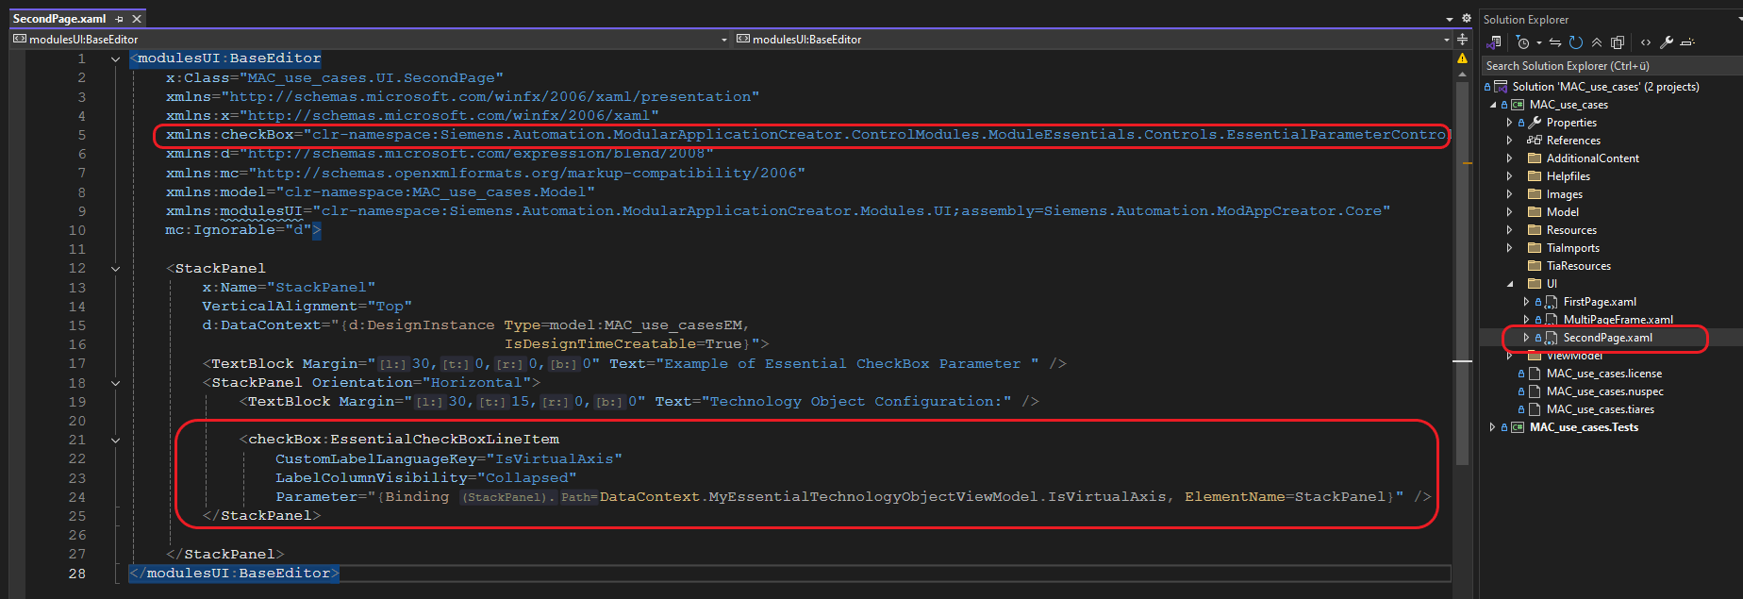Viewport: 1743px width, 599px height.
Task: Click 'CustomLabelLanguageKey' attribute on line 22
Action: tap(375, 459)
